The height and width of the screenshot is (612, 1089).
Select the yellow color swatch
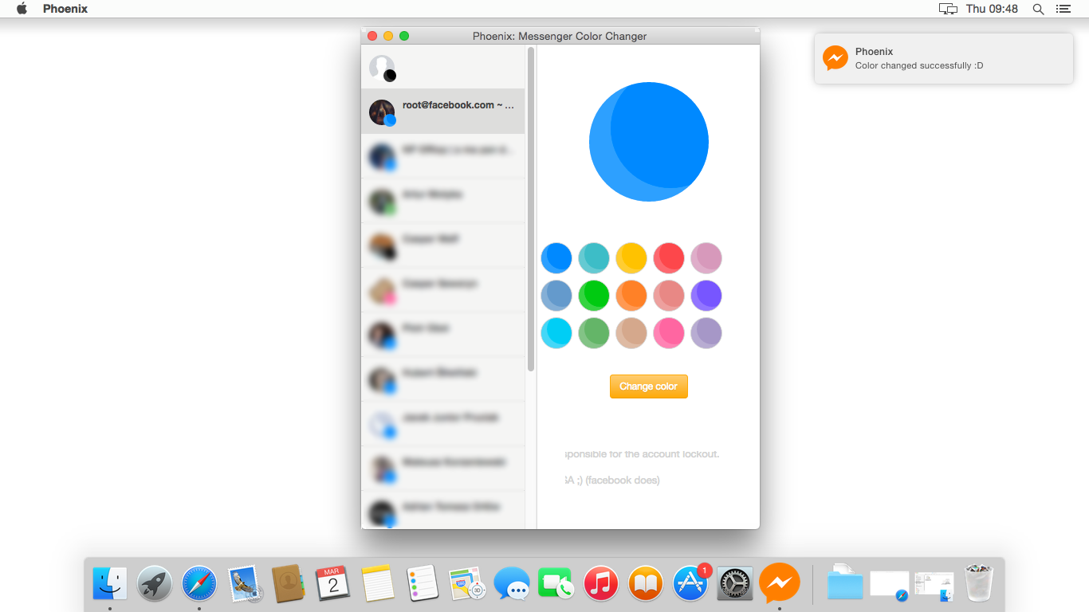[x=631, y=258]
